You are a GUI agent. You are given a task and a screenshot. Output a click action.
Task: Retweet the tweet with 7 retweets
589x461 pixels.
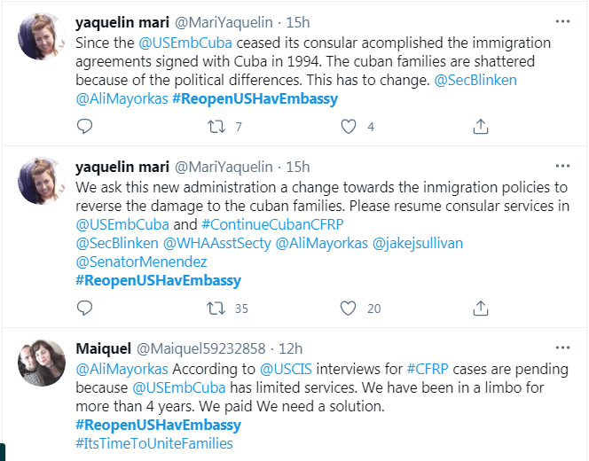(216, 127)
